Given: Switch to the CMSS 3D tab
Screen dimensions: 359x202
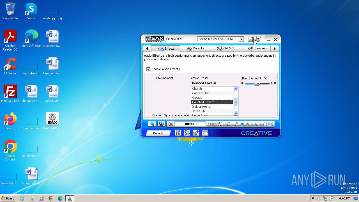Looking at the screenshot, I should pos(226,49).
